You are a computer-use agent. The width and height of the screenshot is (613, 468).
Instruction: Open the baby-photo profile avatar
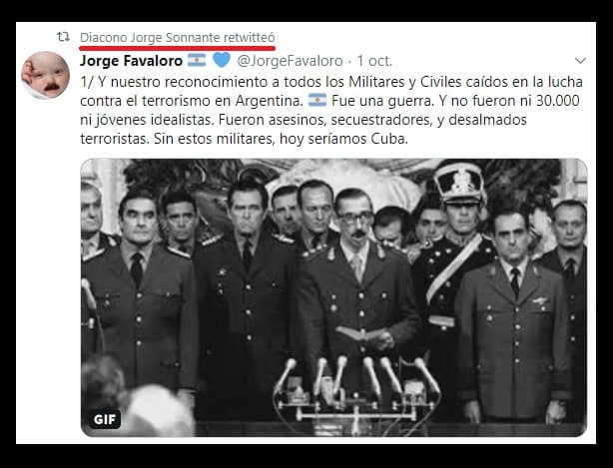[x=45, y=75]
